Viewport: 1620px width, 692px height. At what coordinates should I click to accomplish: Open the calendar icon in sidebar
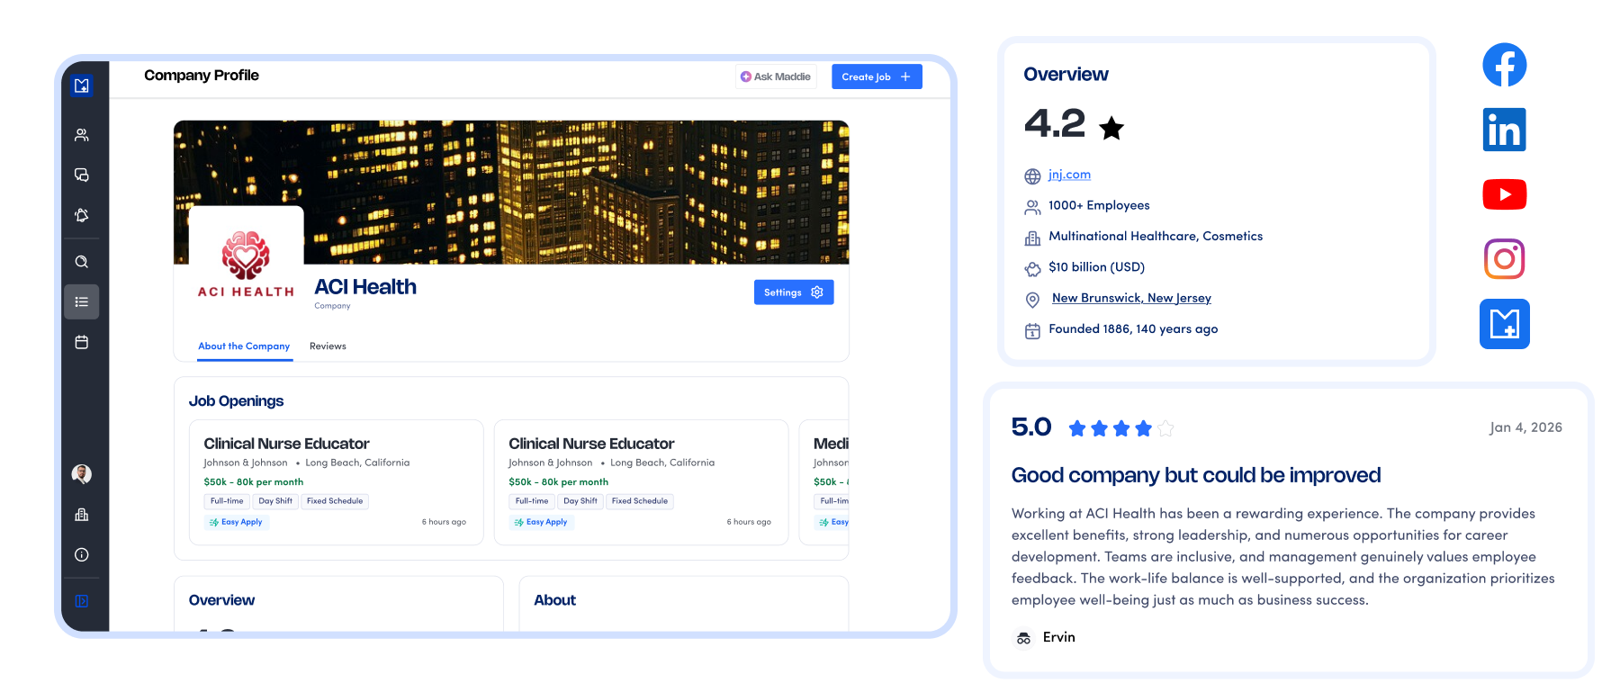[82, 342]
